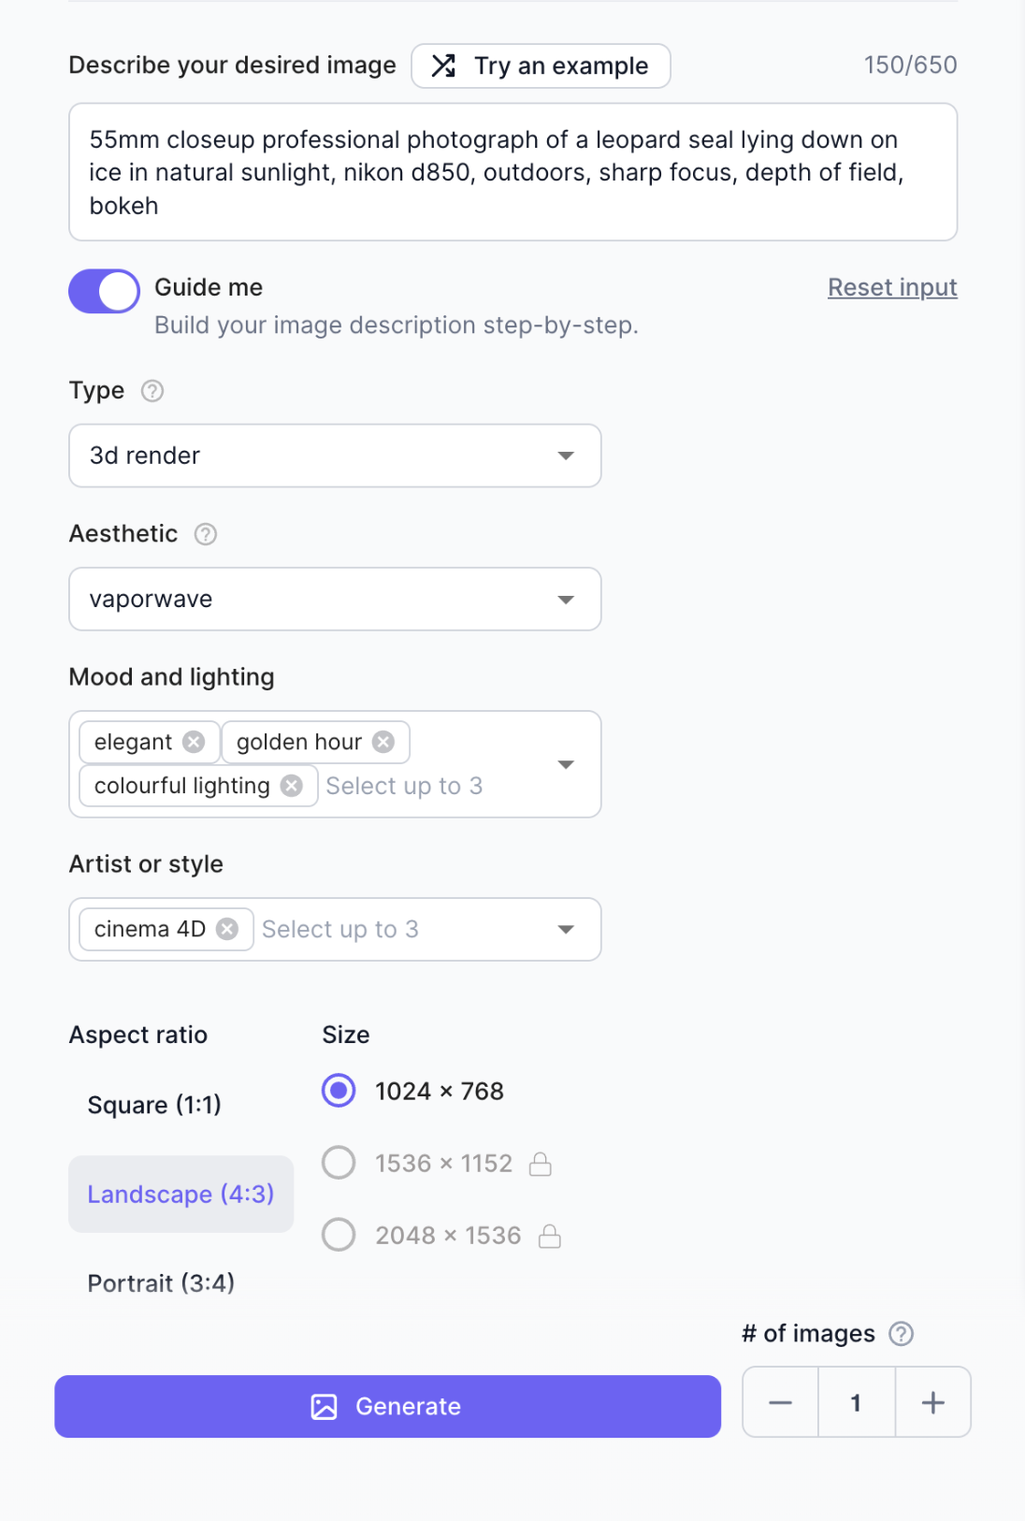1025x1521 pixels.
Task: Click the Type help question icon
Action: 152,391
